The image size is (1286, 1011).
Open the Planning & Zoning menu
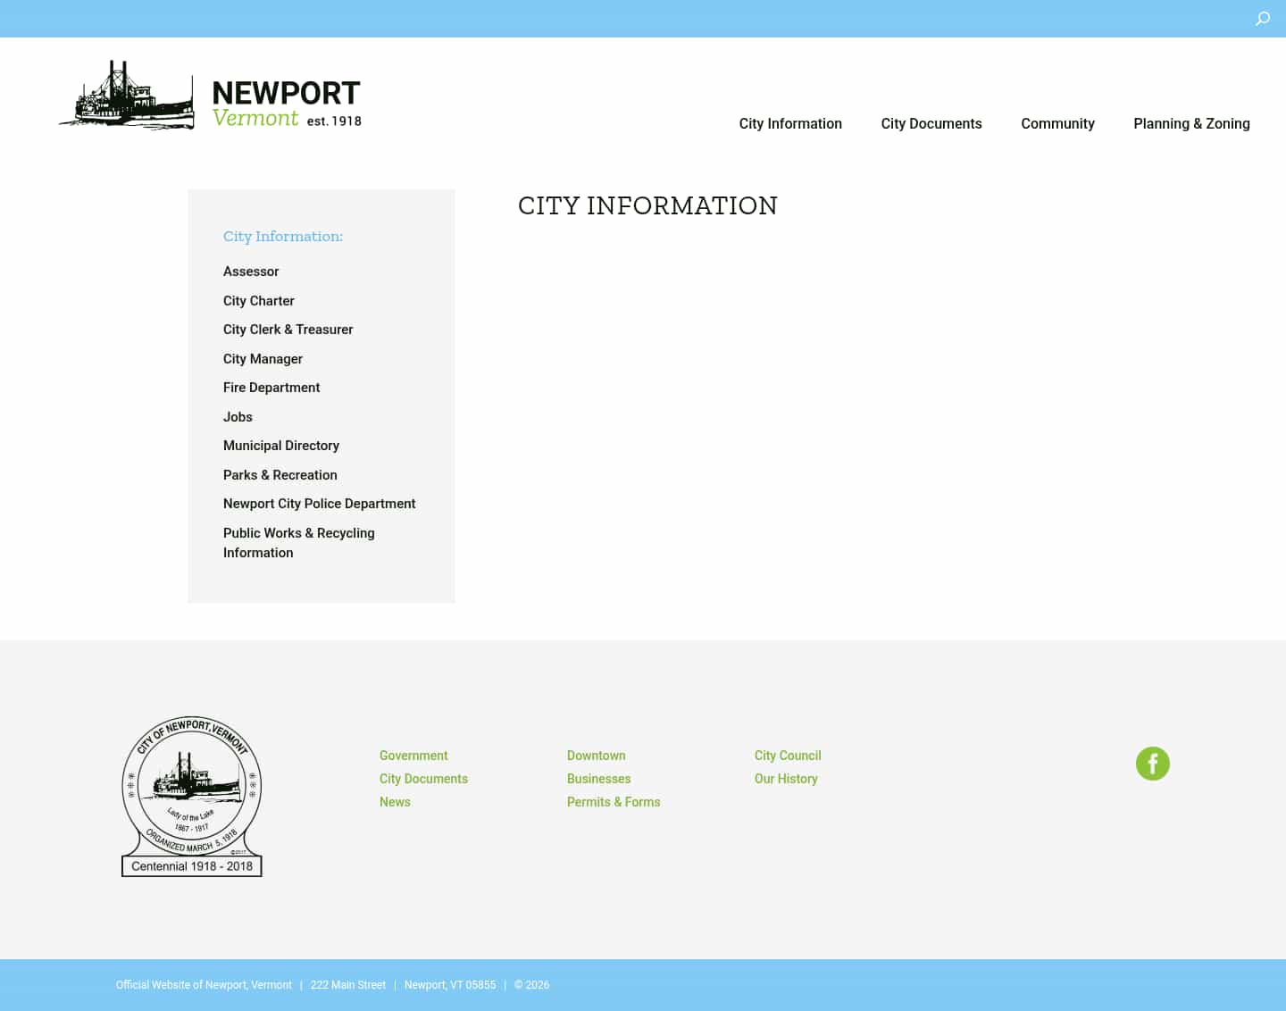pos(1191,123)
